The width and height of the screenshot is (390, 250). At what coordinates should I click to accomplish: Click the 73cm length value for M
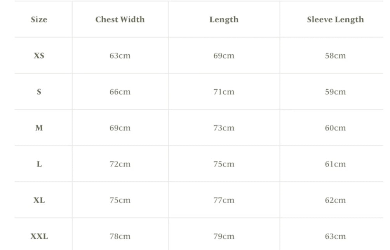coord(224,128)
